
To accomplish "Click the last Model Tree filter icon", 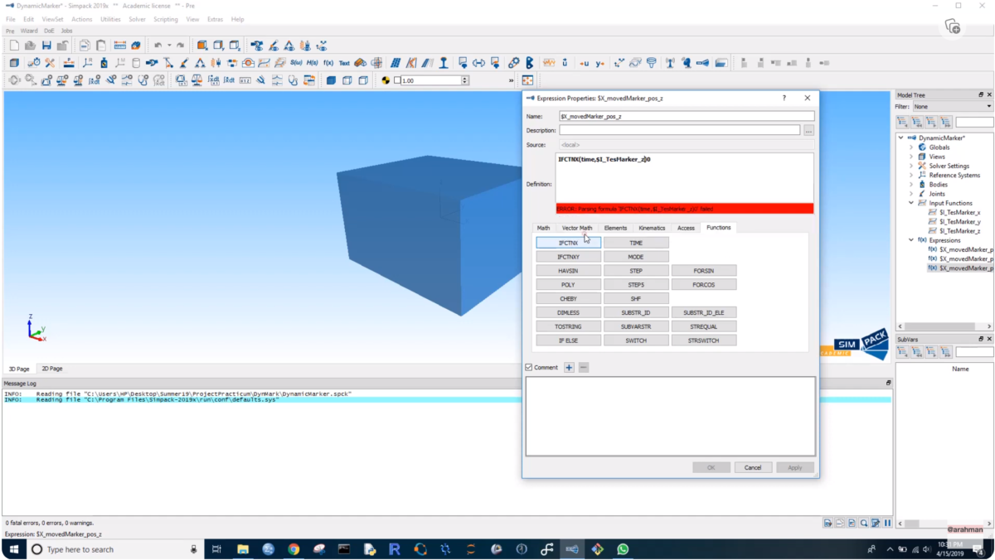I will [x=946, y=122].
